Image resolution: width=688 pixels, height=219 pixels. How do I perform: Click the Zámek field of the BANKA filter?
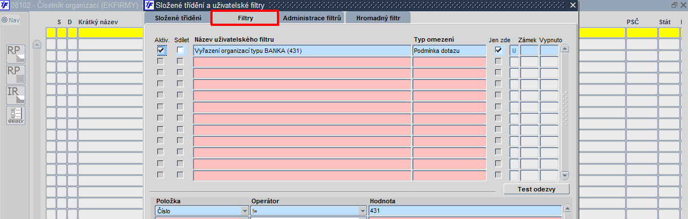pyautogui.click(x=529, y=50)
